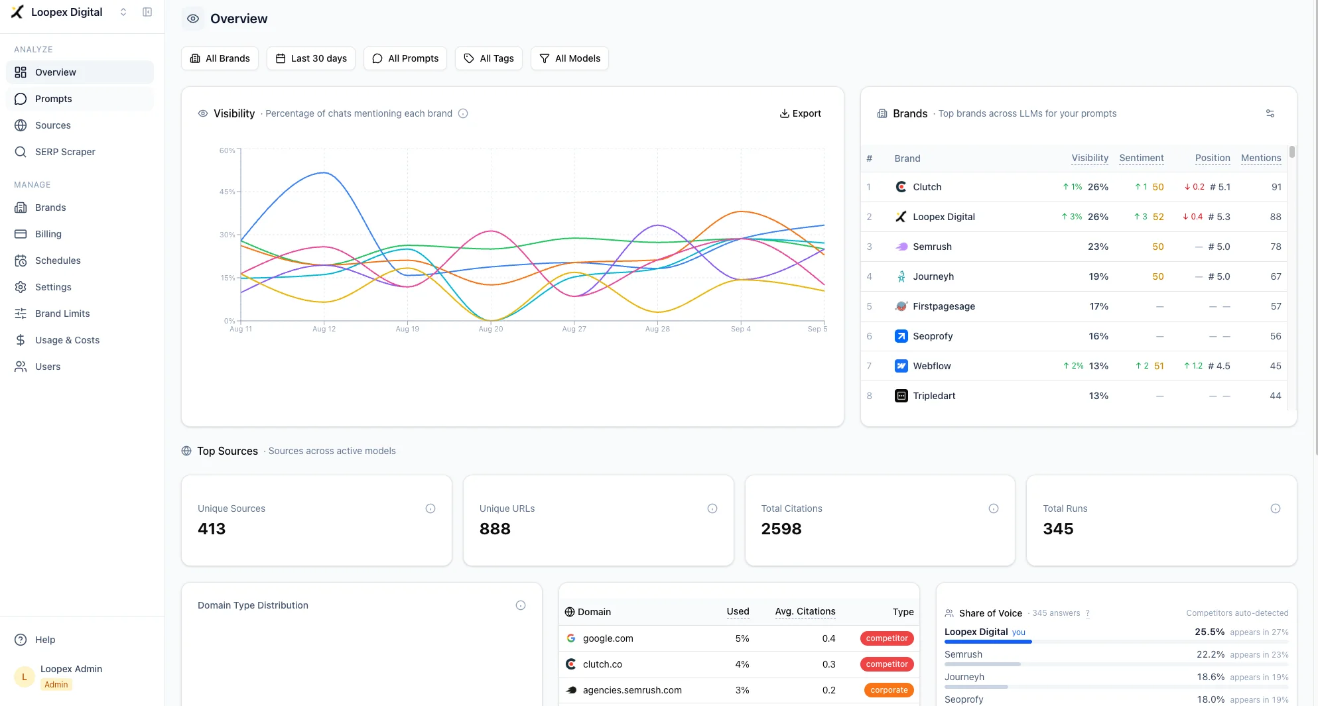Sort domains by Used column
The image size is (1318, 706).
[738, 611]
